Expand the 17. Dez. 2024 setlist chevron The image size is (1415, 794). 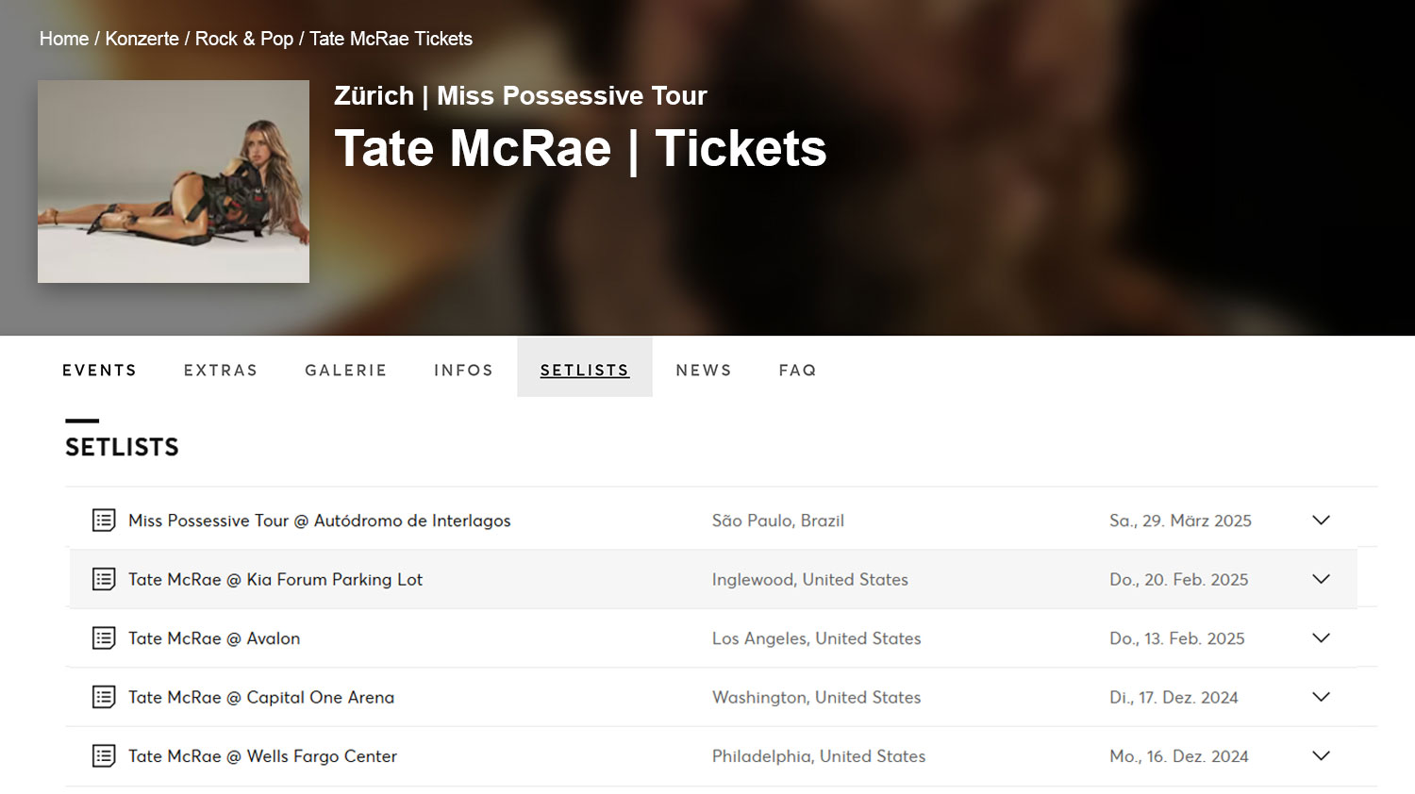[1321, 697]
